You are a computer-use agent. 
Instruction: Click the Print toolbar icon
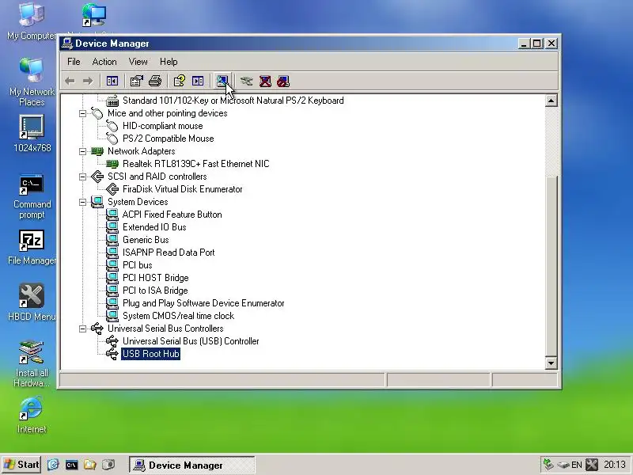coord(155,82)
